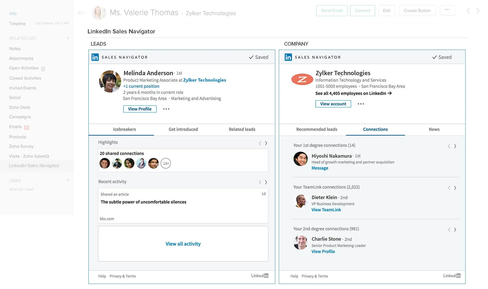The image size is (488, 289).
Task: Open Emails in related list
Action: coord(15,127)
